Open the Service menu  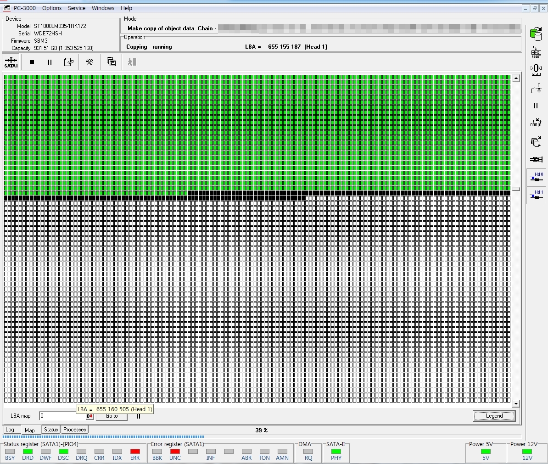77,8
